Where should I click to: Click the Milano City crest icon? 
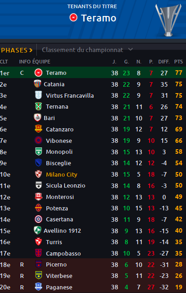tap(39, 174)
